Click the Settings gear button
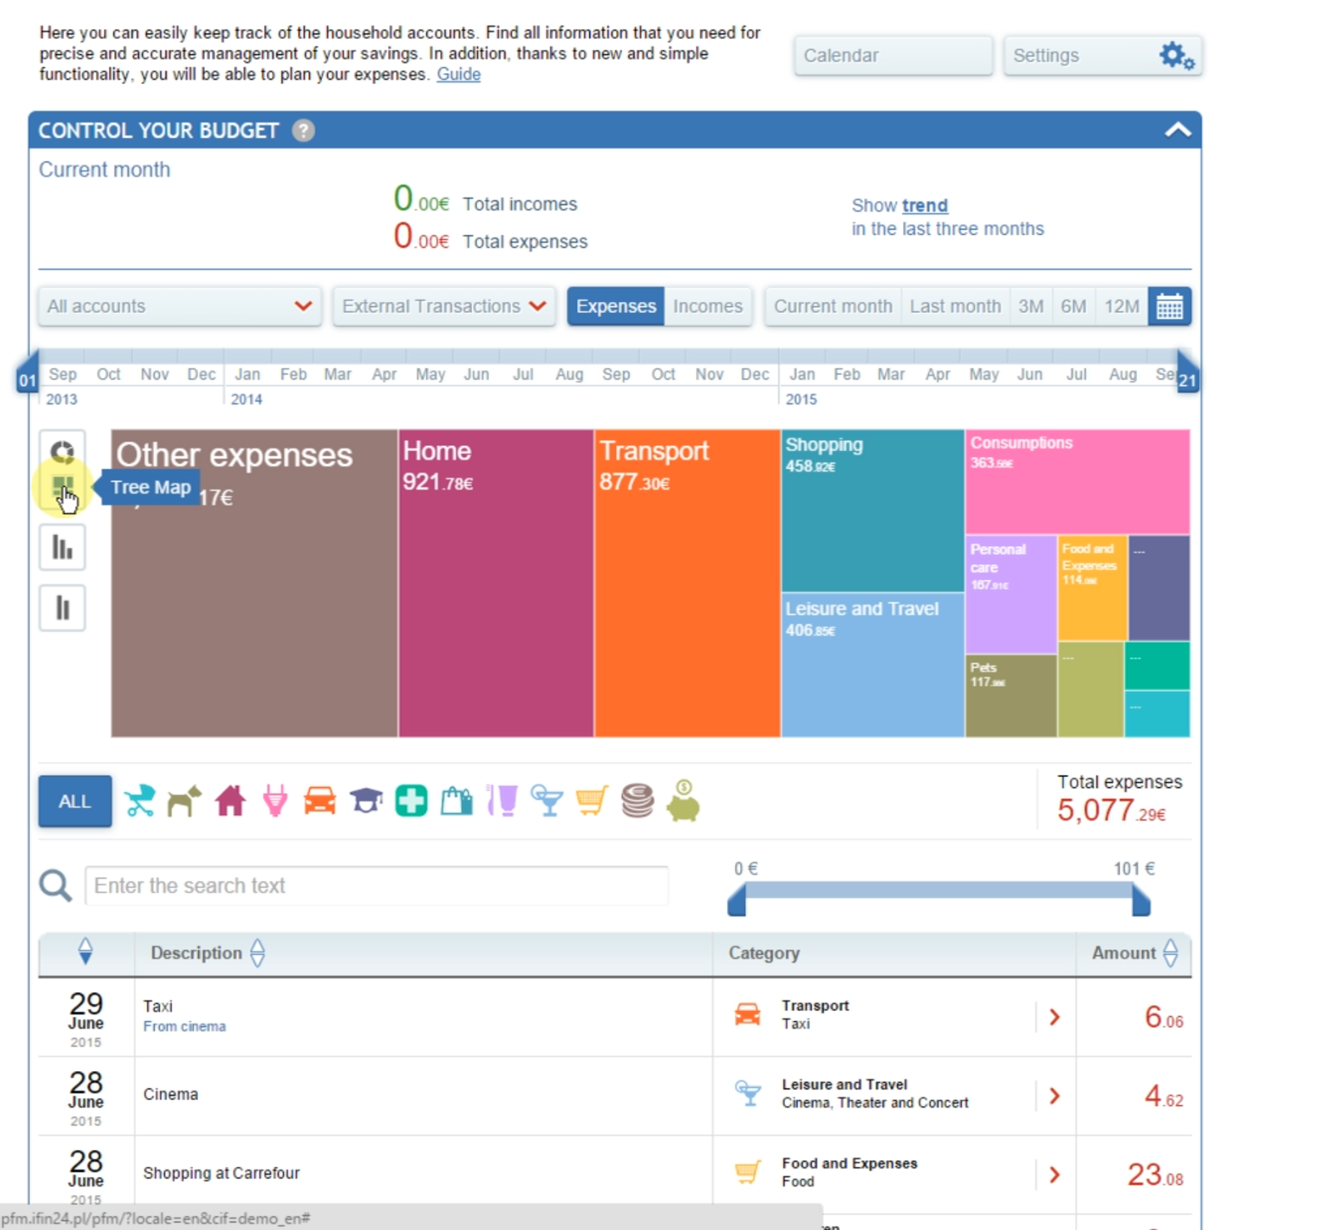 1102,56
